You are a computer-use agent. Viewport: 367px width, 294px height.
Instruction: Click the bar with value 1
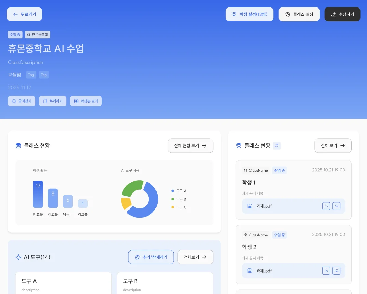tap(83, 203)
